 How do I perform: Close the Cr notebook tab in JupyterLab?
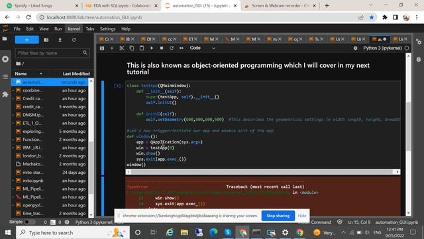tap(112, 39)
